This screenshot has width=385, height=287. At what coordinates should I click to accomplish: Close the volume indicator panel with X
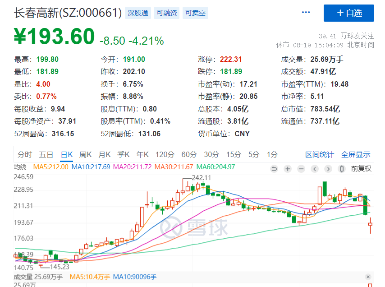point(368,277)
